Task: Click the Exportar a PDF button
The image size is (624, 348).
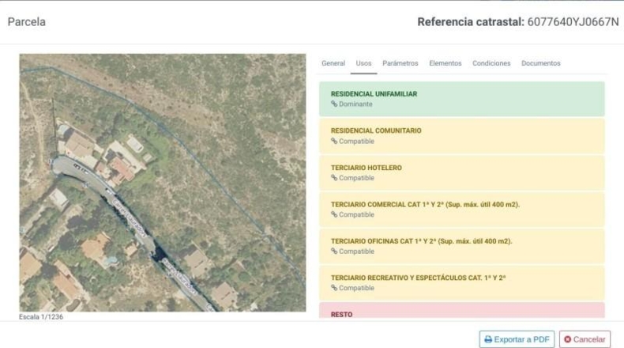Action: (x=517, y=339)
